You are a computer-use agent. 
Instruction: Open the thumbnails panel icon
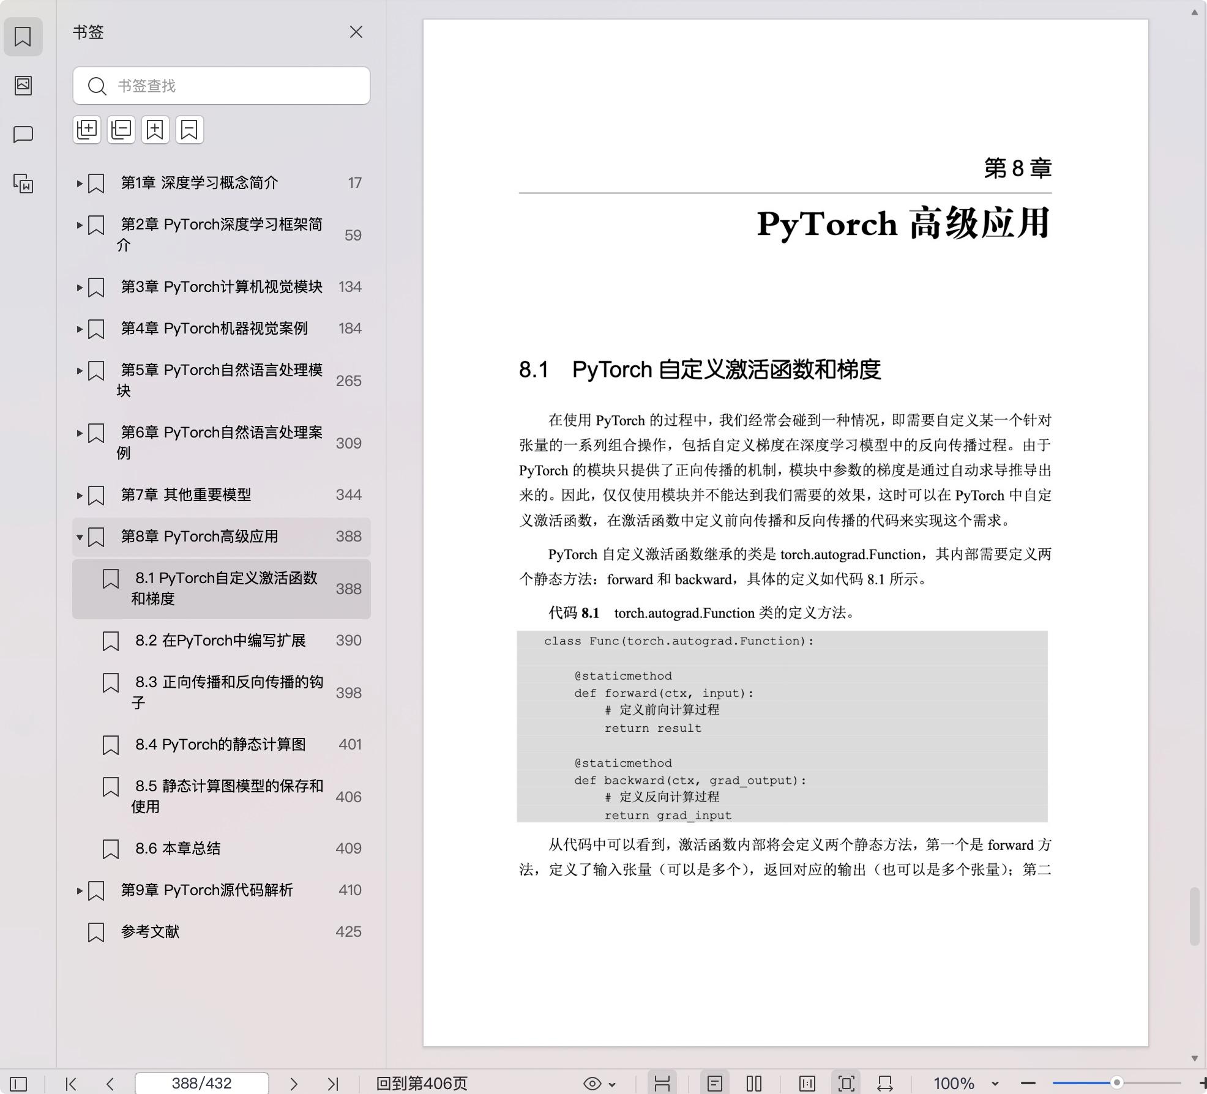coord(23,85)
